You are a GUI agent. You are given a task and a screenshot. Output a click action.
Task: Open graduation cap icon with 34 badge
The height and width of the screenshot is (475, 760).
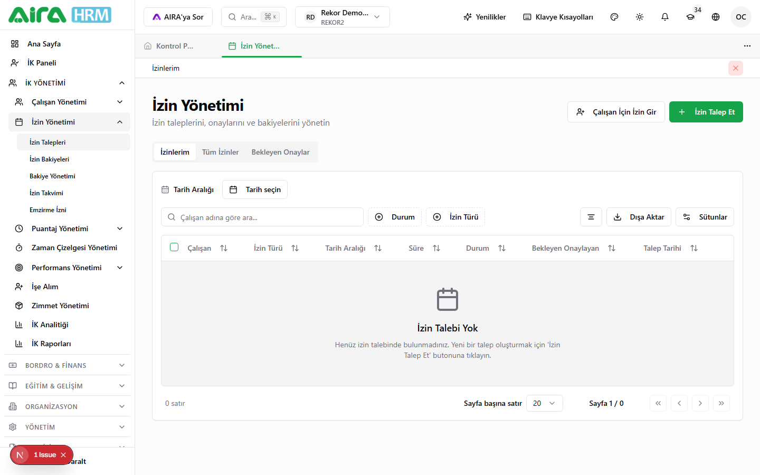pos(690,17)
